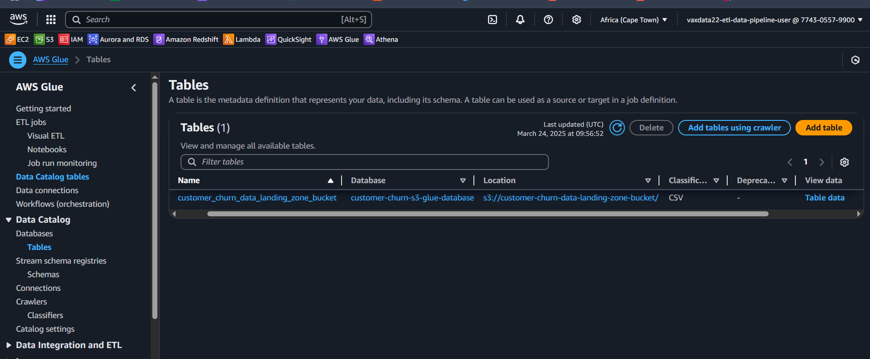Open Crawlers in sidebar

[31, 302]
